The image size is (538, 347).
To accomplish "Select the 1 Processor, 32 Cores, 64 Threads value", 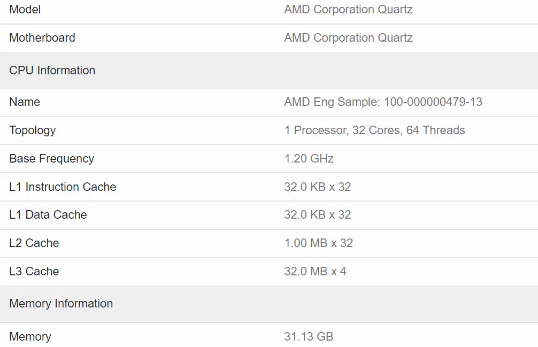I will click(374, 130).
